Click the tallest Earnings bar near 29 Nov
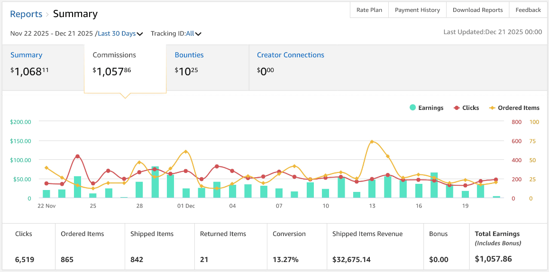 pos(155,182)
